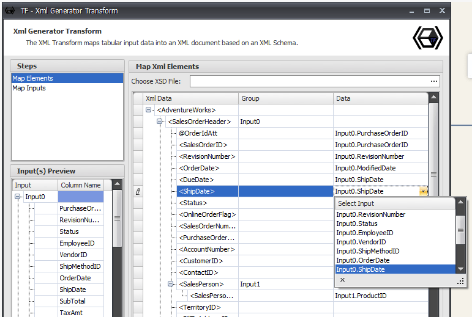Select the Map Inputs step

29,88
